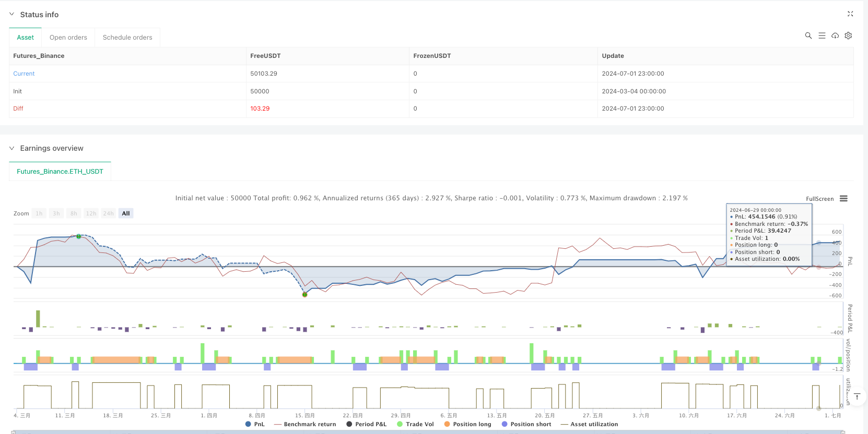Click the cloud download icon
The width and height of the screenshot is (868, 434).
click(x=835, y=35)
